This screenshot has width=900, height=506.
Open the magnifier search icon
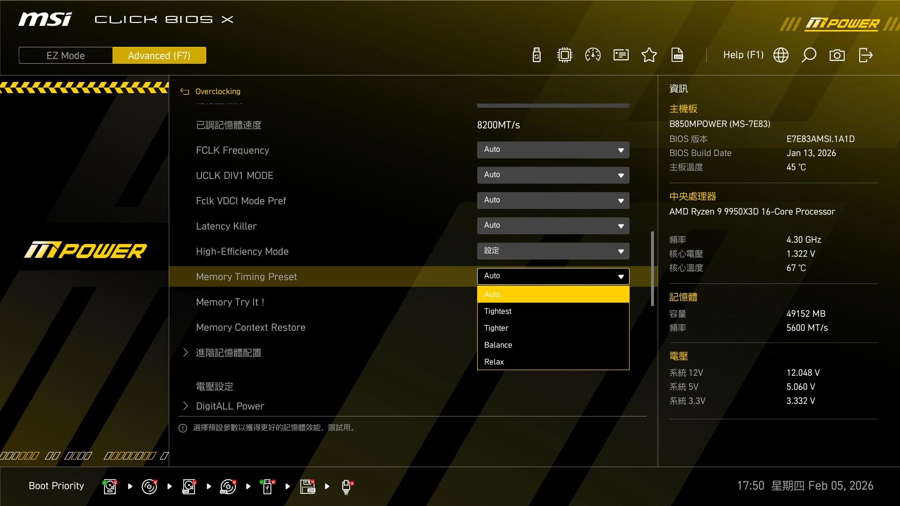click(809, 55)
